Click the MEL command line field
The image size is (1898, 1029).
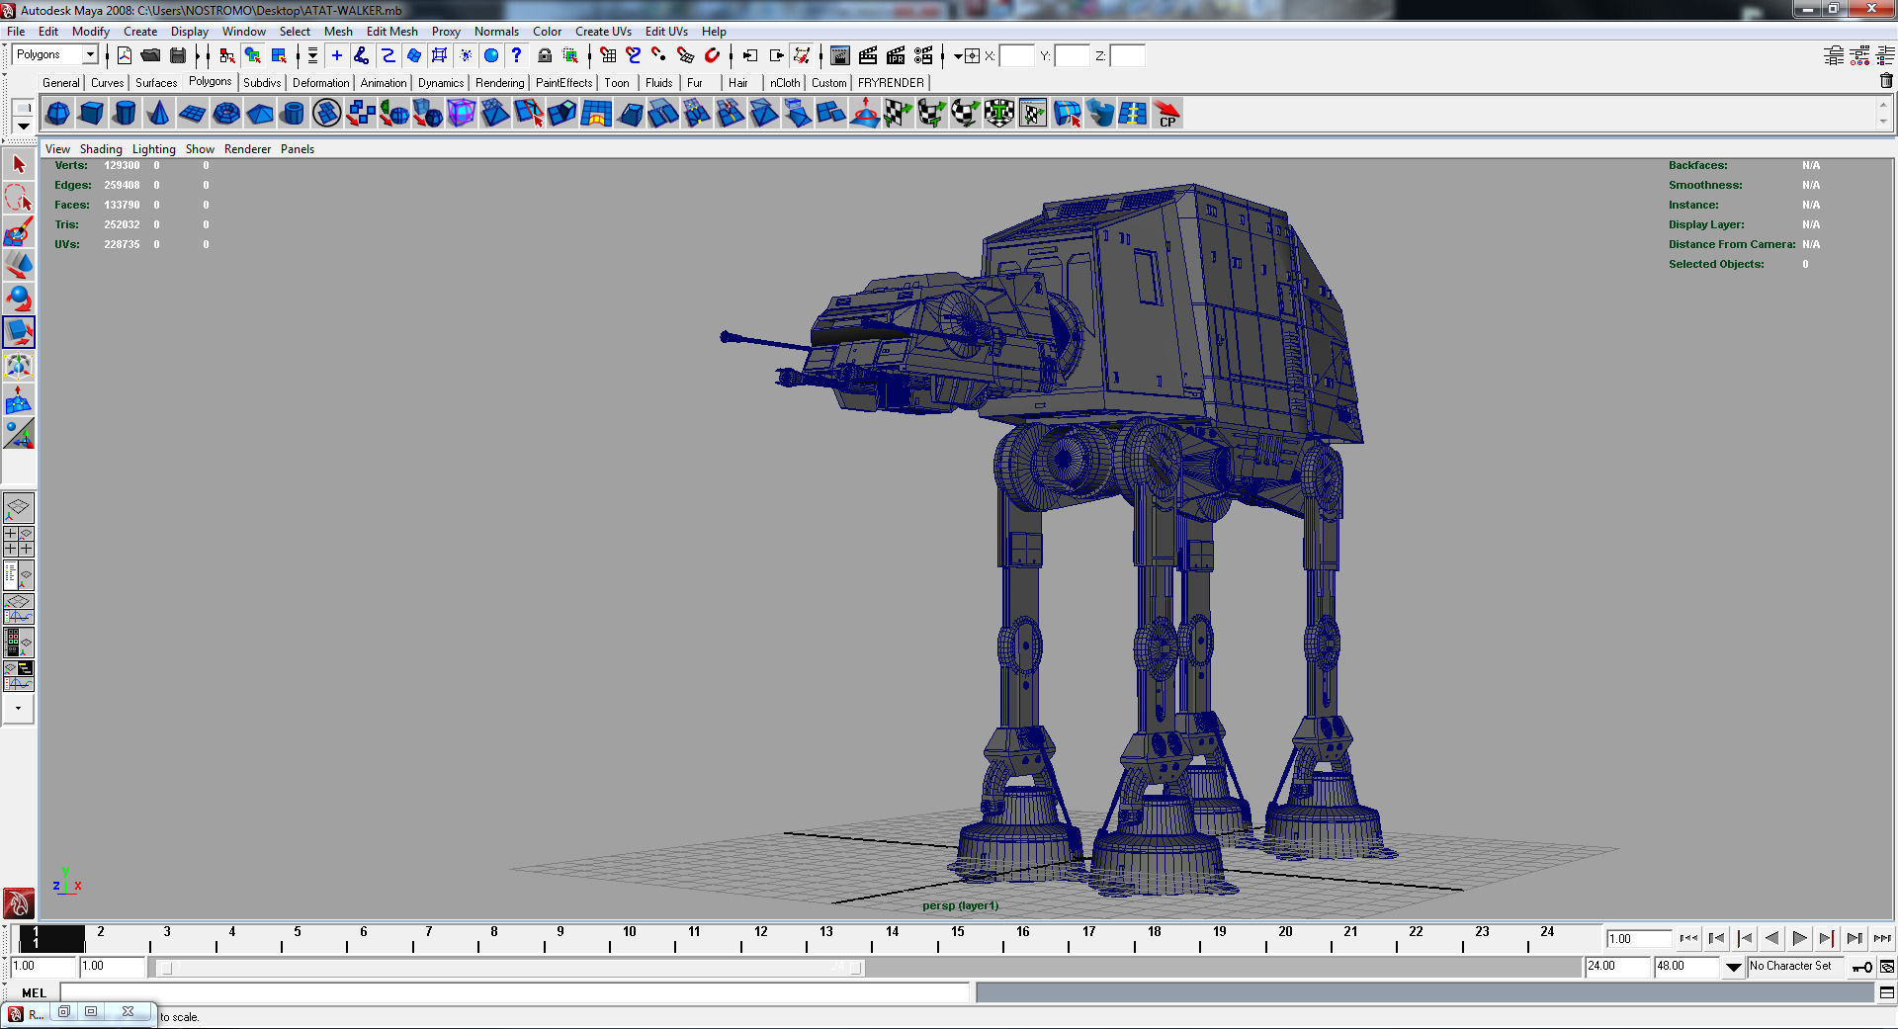514,992
